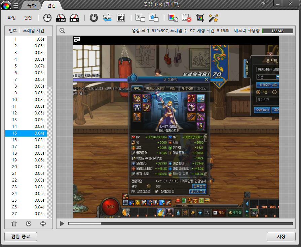The image size is (301, 247).
Task: Click the yo-yo loop arrows icon
Action: click(107, 18)
